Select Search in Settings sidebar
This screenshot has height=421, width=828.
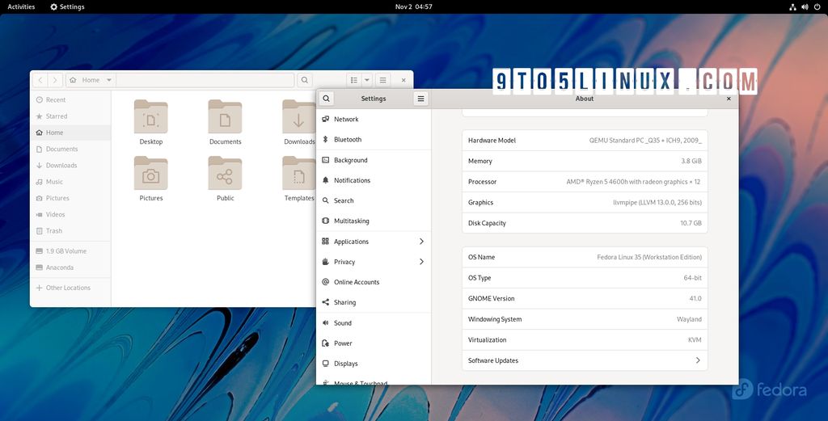pyautogui.click(x=374, y=201)
